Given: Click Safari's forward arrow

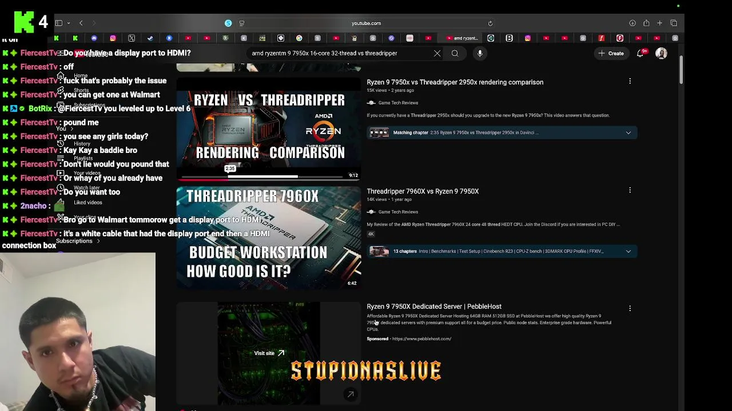Looking at the screenshot, I should click(x=94, y=23).
